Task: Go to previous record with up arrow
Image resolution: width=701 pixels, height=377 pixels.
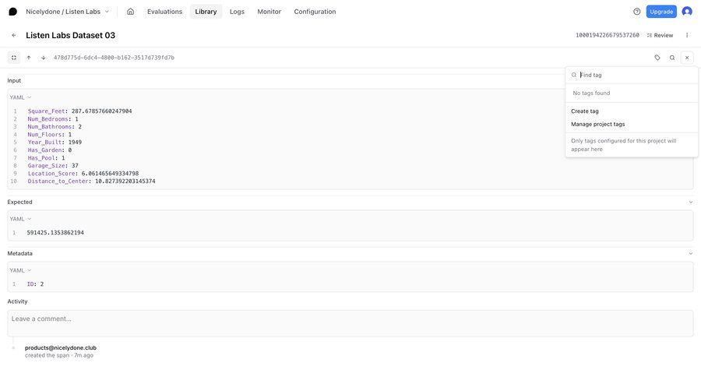Action: pos(29,58)
